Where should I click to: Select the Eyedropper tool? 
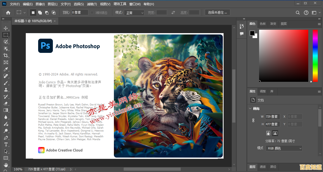pos(6,69)
